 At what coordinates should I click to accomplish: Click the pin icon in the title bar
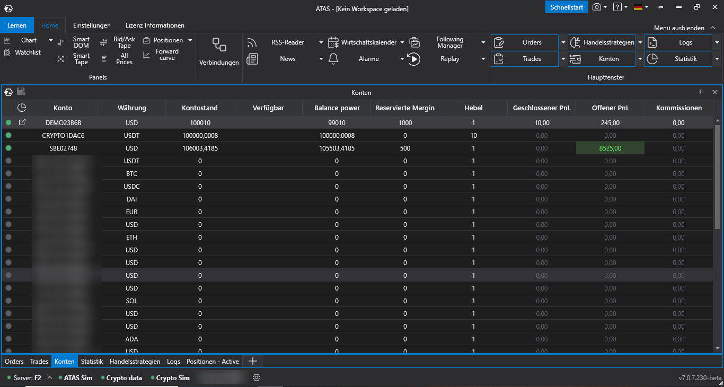pos(660,7)
